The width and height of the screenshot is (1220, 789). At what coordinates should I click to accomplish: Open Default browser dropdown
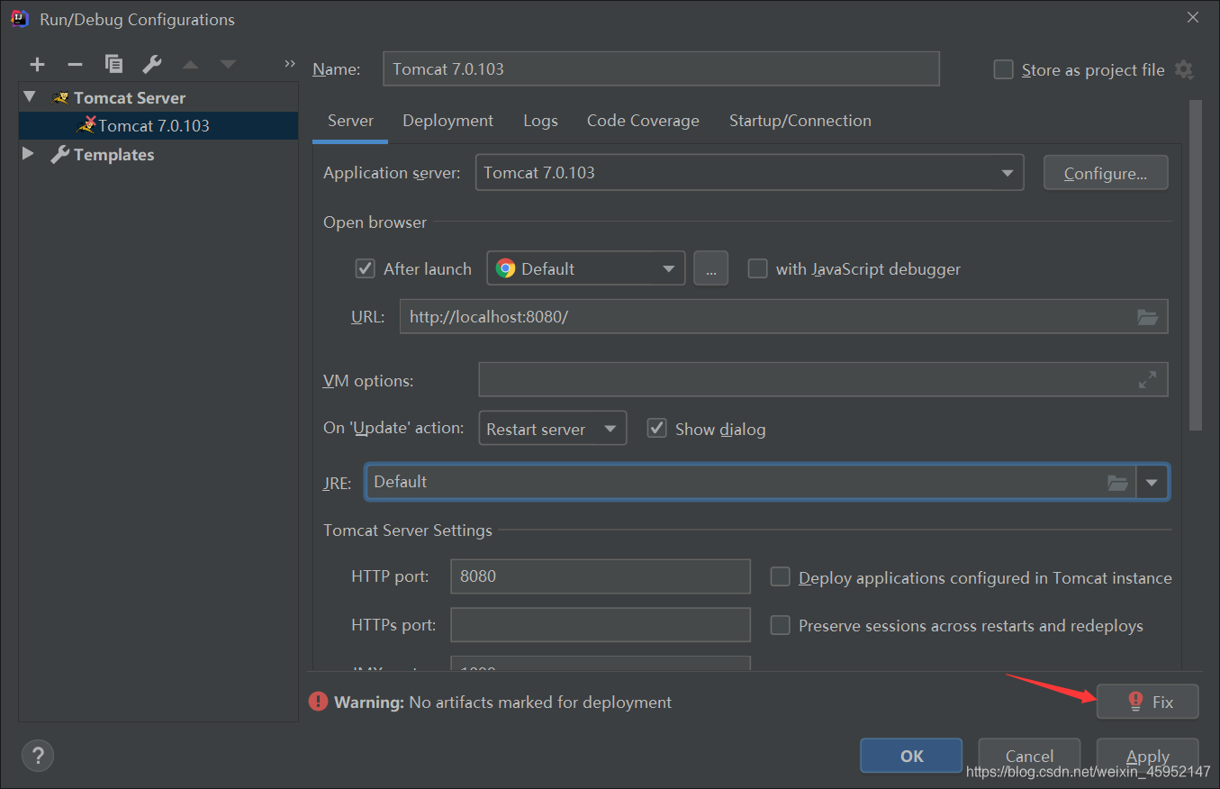[x=586, y=268]
